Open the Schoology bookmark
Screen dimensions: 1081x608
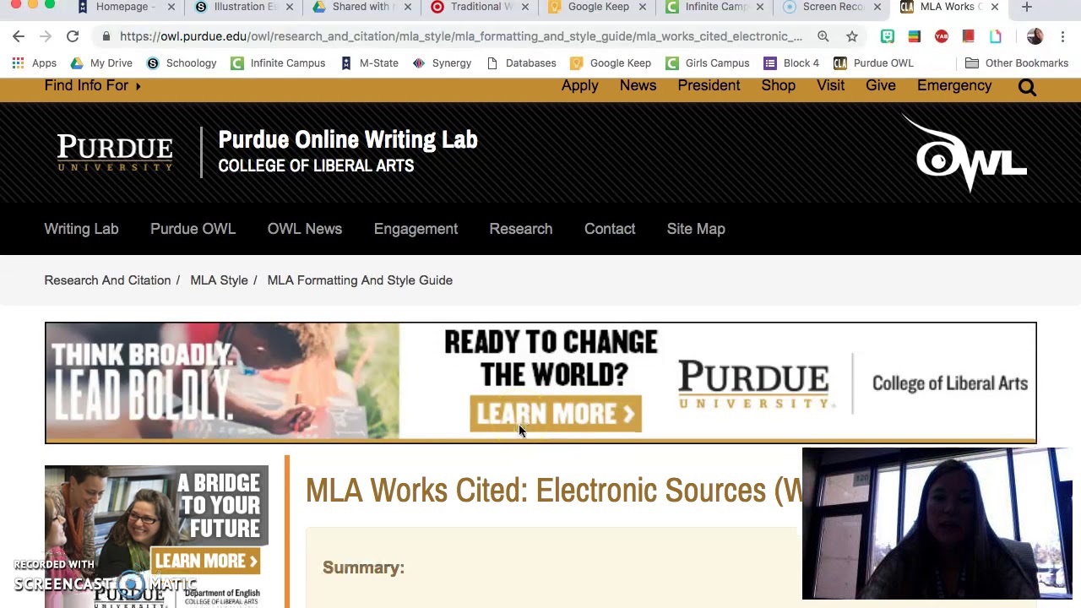pos(181,63)
